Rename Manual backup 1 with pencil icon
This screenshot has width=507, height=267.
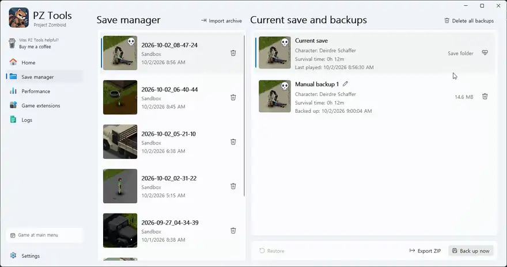345,84
